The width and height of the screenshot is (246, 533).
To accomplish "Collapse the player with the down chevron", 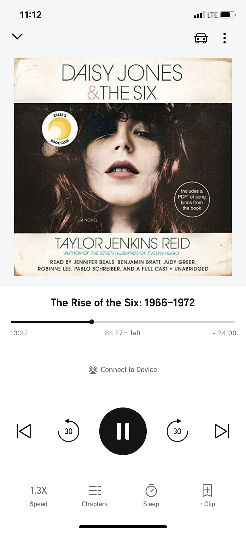I will tap(17, 37).
